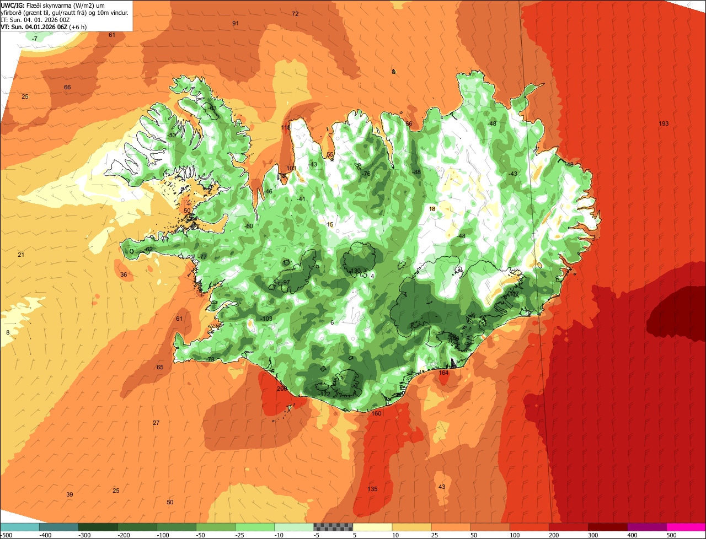Select the '21' value at the western edge

point(21,255)
